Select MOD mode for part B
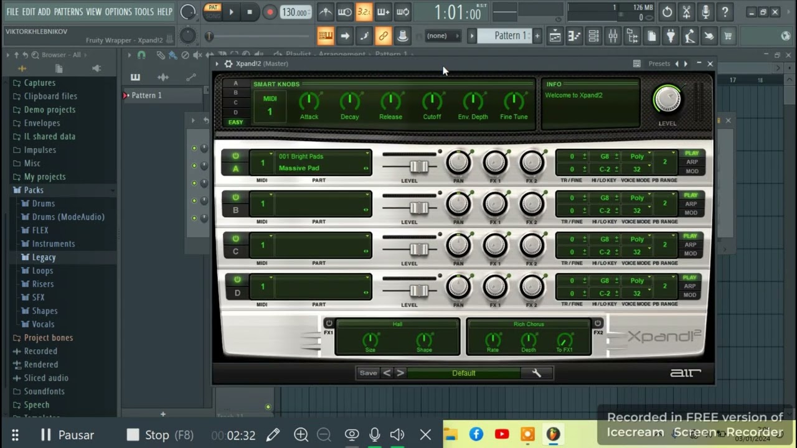This screenshot has height=448, width=797. (691, 213)
